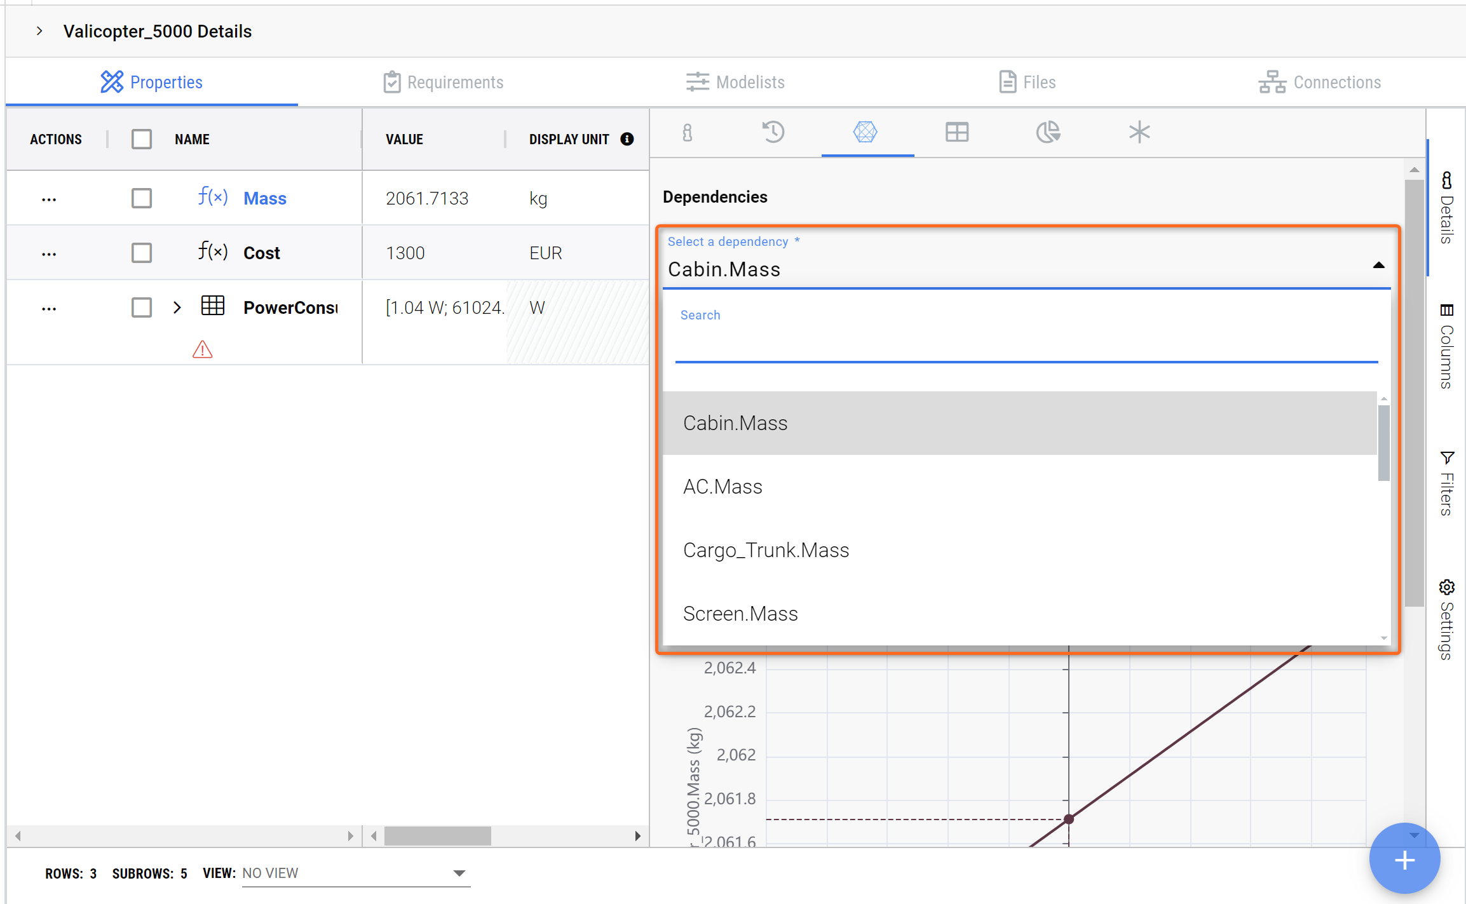The image size is (1466, 904).
Task: Open the Details side panel
Action: [1446, 207]
